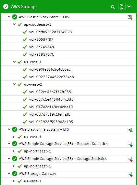Collapse us-west-2 region chevron
Image resolution: width=137 pixels, height=185 pixels.
(x=14, y=84)
